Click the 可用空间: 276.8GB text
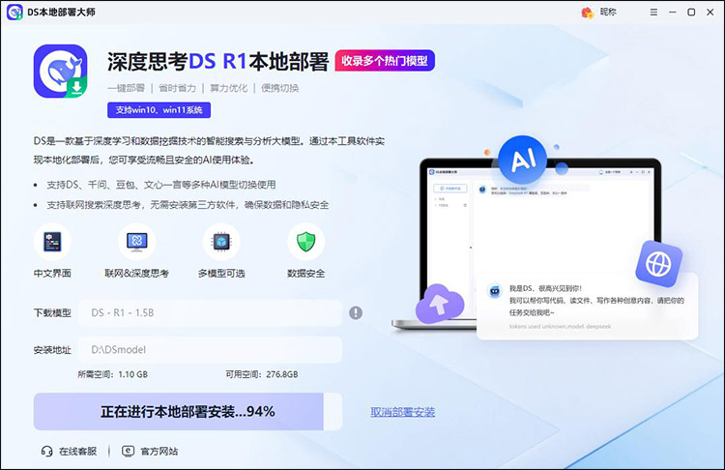 [x=262, y=374]
